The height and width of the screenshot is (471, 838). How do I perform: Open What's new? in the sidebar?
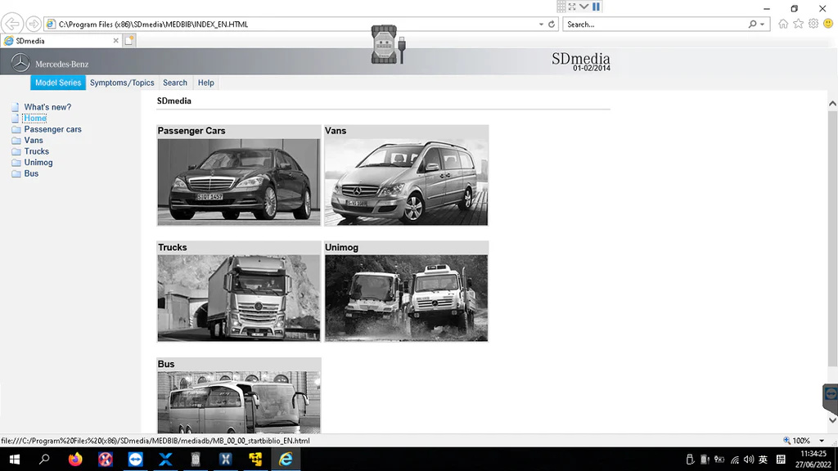click(47, 107)
